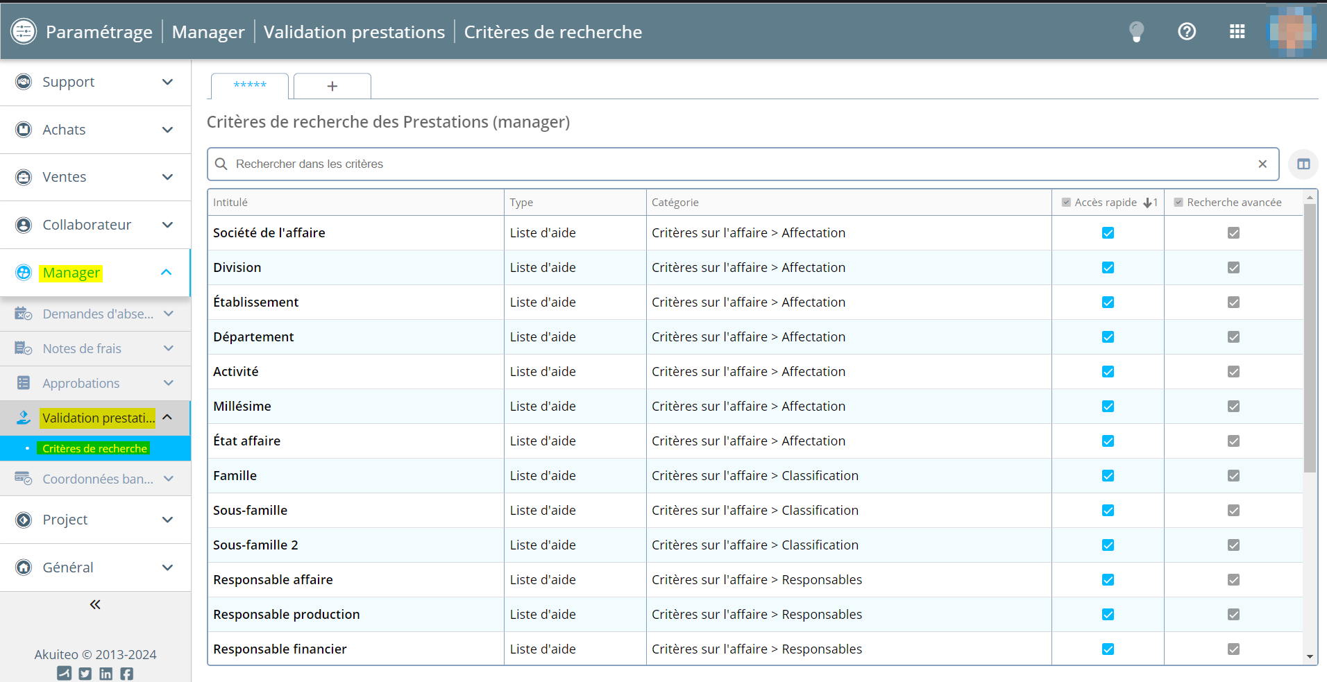Add a new tab with plus
The width and height of the screenshot is (1327, 682).
[x=332, y=86]
